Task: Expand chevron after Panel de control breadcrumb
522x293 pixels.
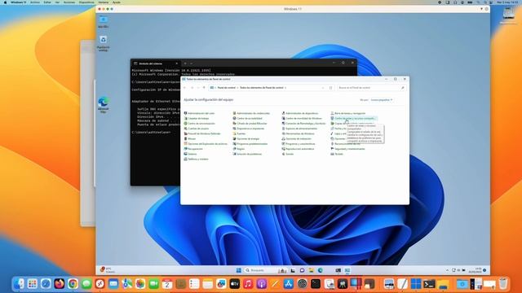Action: pyautogui.click(x=237, y=88)
